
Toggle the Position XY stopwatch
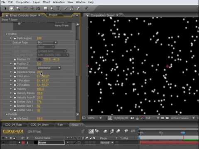pyautogui.click(x=15, y=60)
